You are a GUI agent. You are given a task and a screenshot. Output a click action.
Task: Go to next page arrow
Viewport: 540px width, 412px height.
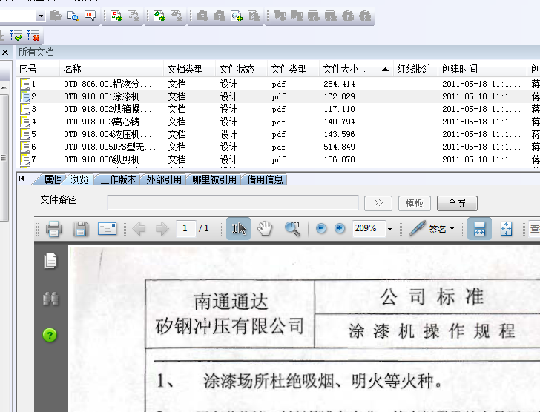[x=162, y=229]
